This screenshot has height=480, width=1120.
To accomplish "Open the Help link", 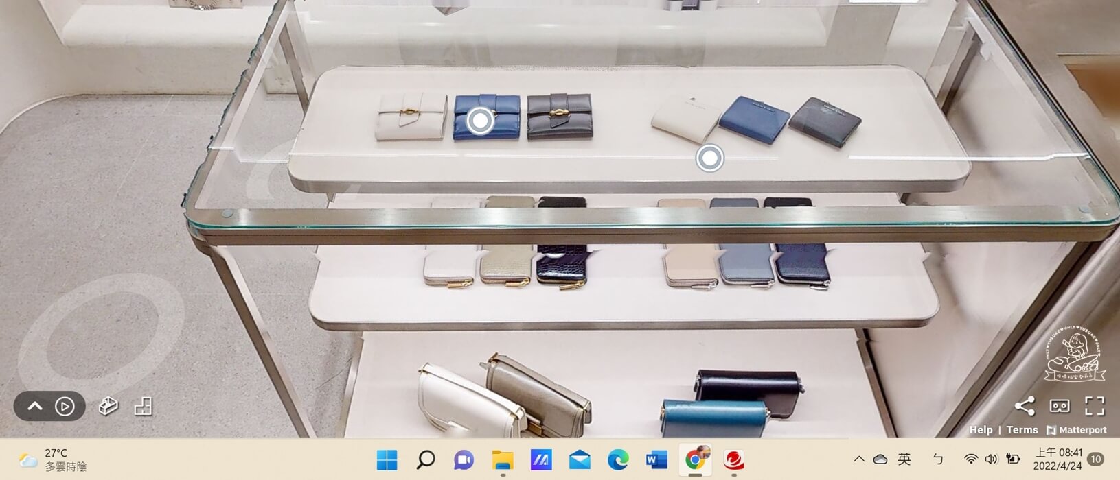I will (x=981, y=430).
